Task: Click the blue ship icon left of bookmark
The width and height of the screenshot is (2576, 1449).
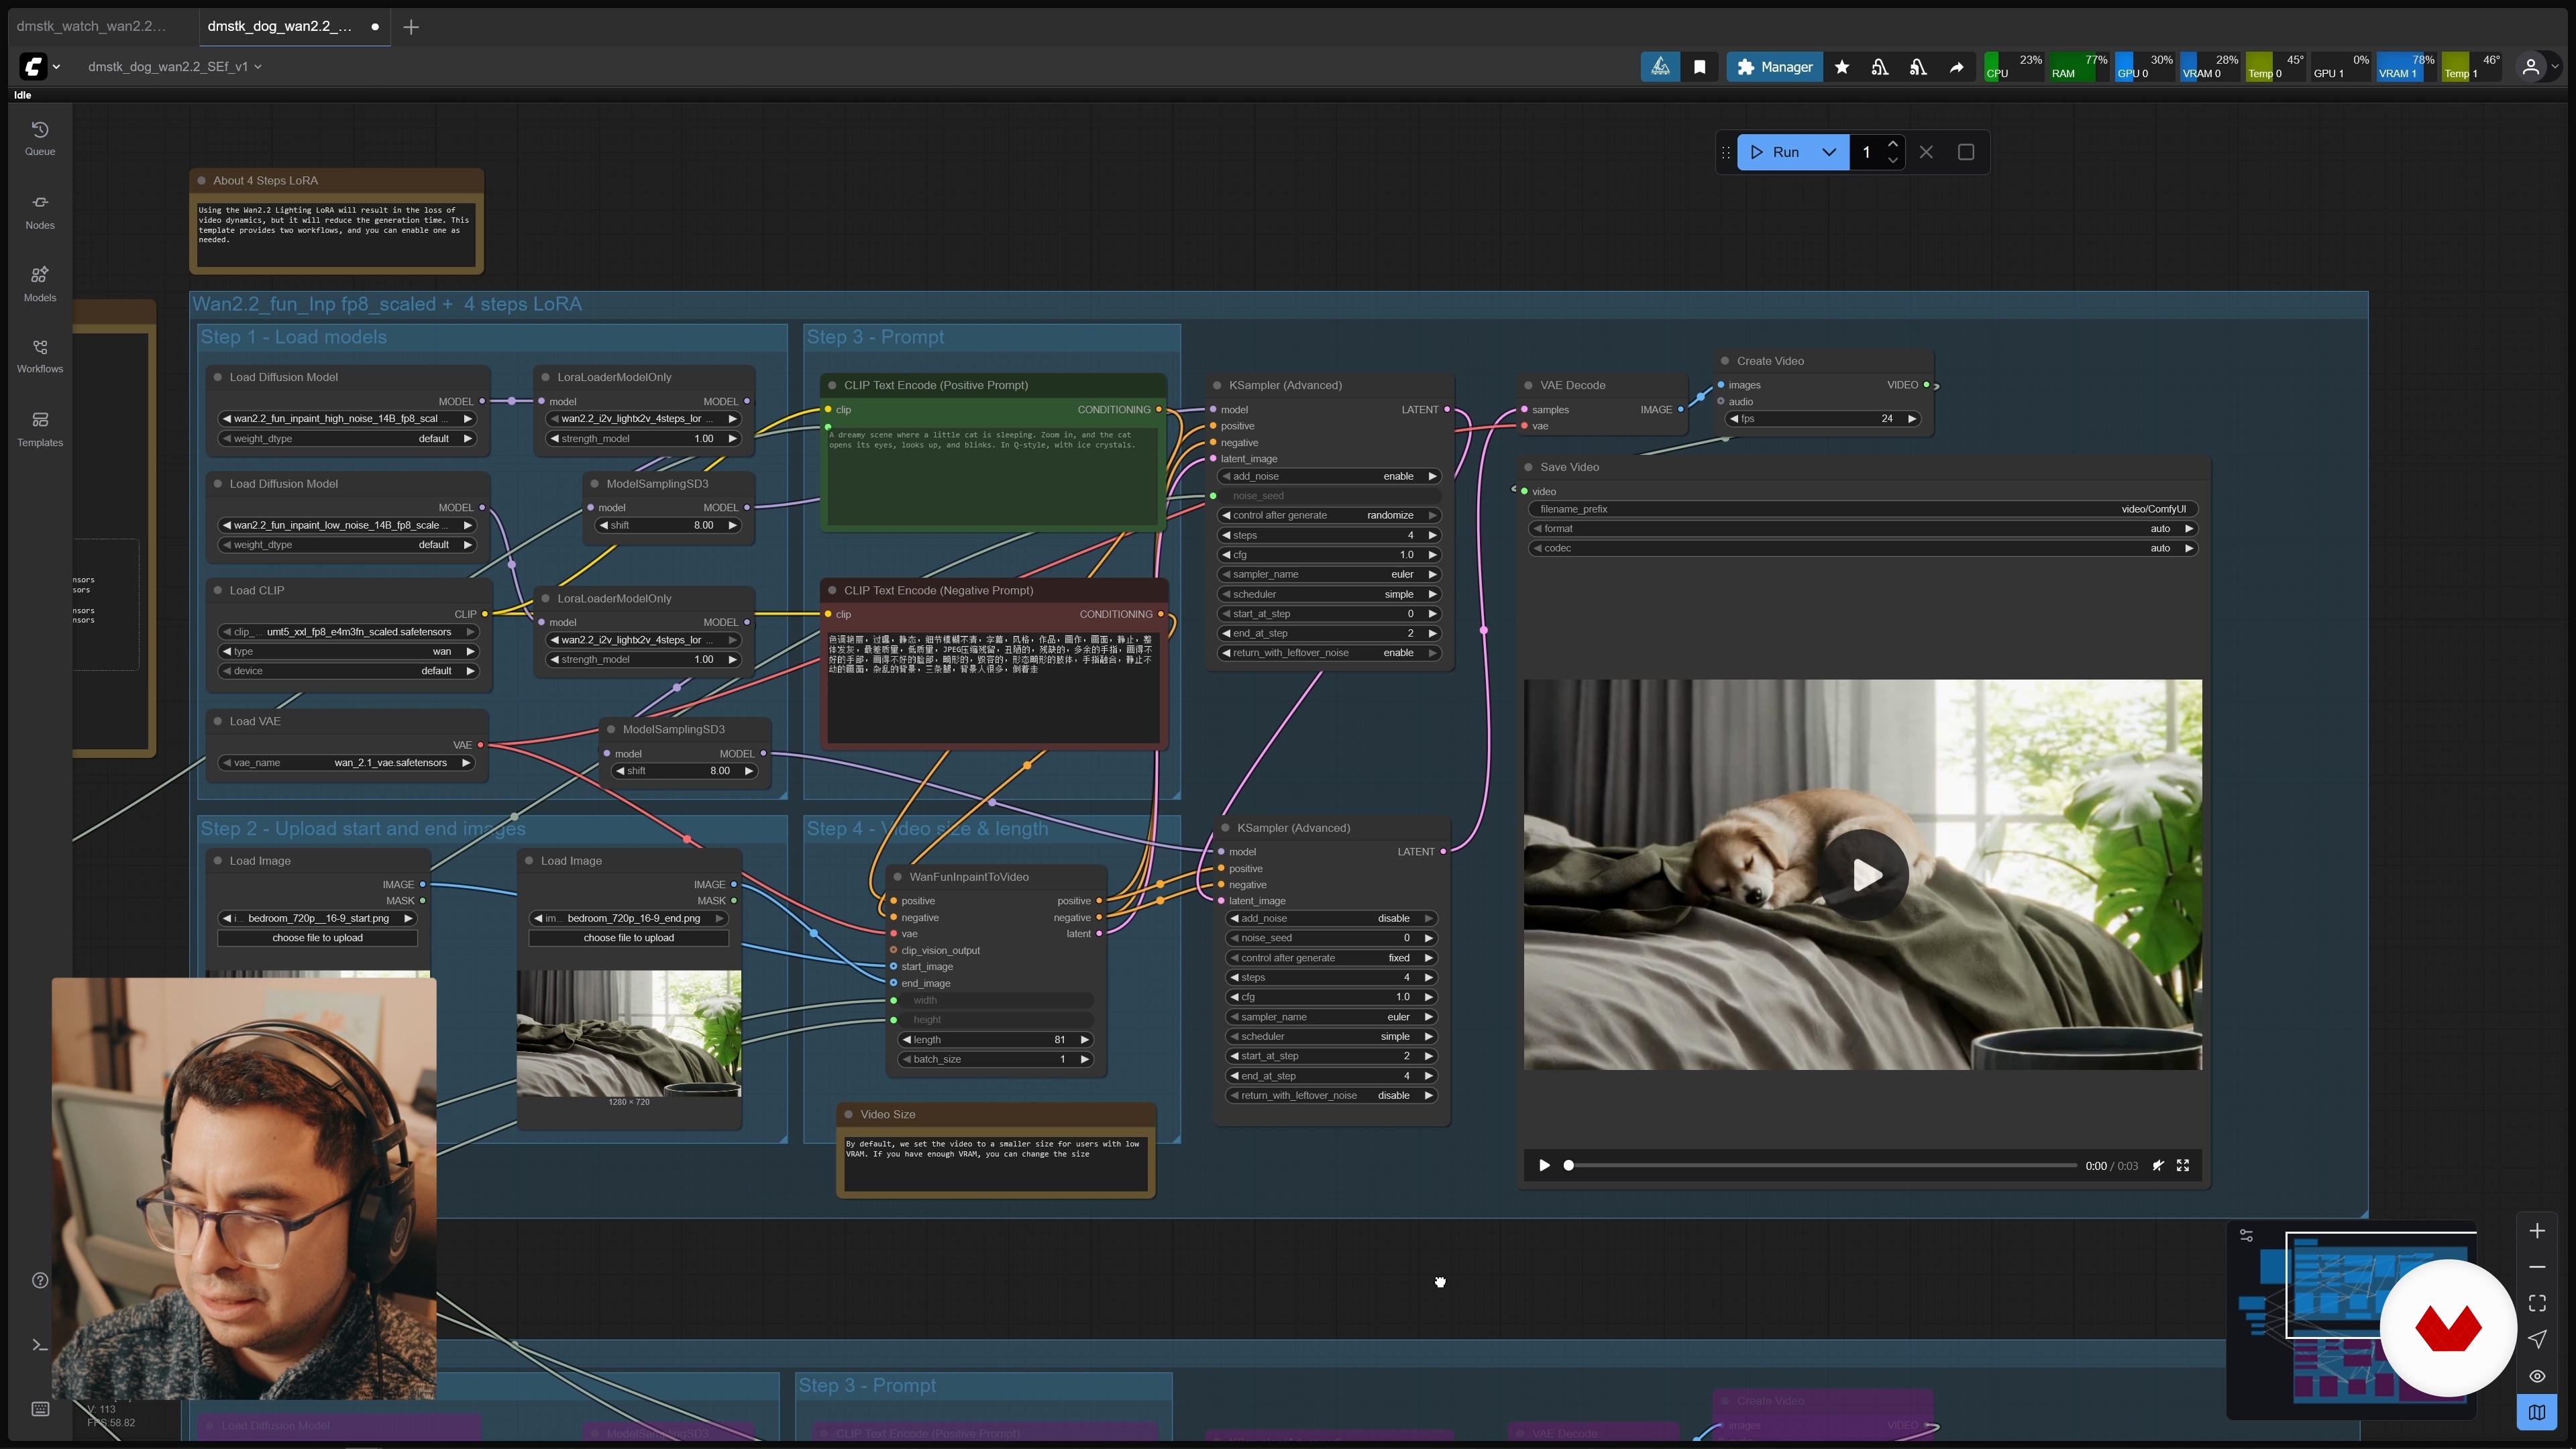Action: [x=1660, y=67]
